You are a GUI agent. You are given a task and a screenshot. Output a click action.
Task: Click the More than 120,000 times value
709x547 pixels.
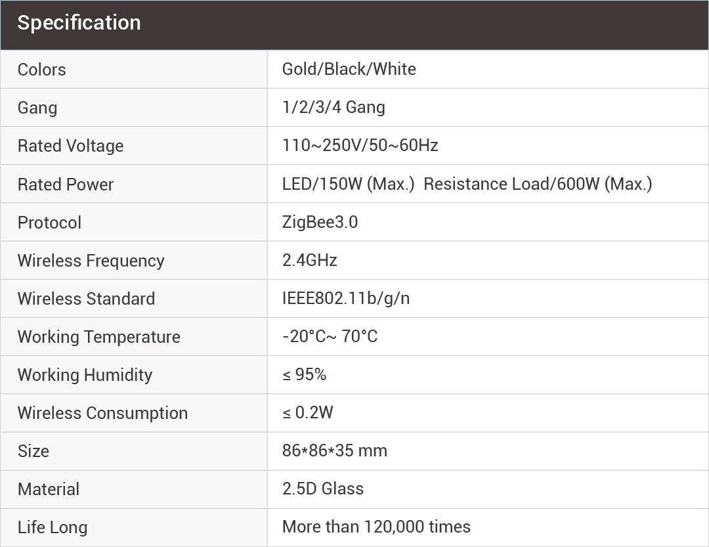coord(376,527)
